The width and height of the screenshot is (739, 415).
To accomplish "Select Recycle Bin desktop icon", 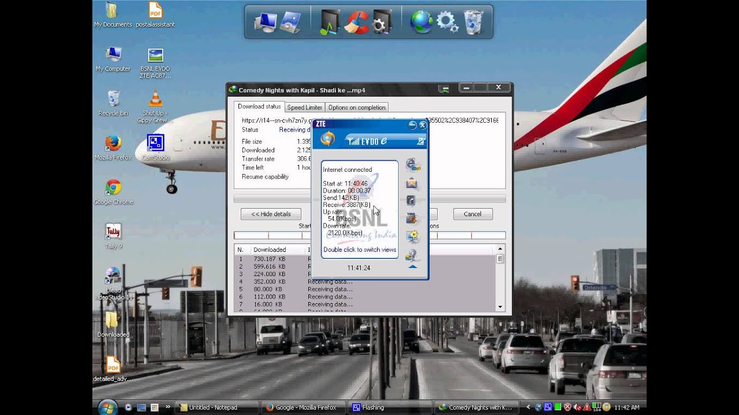I will coord(113,104).
